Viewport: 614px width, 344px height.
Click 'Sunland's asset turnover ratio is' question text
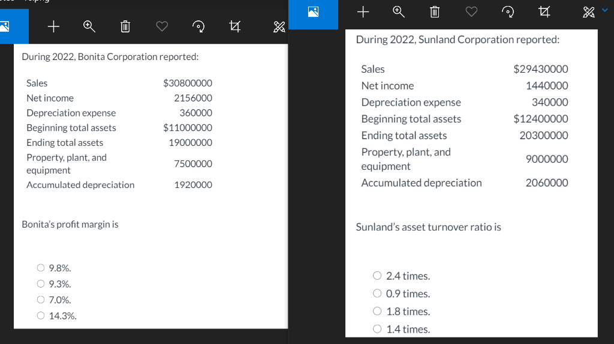point(428,227)
